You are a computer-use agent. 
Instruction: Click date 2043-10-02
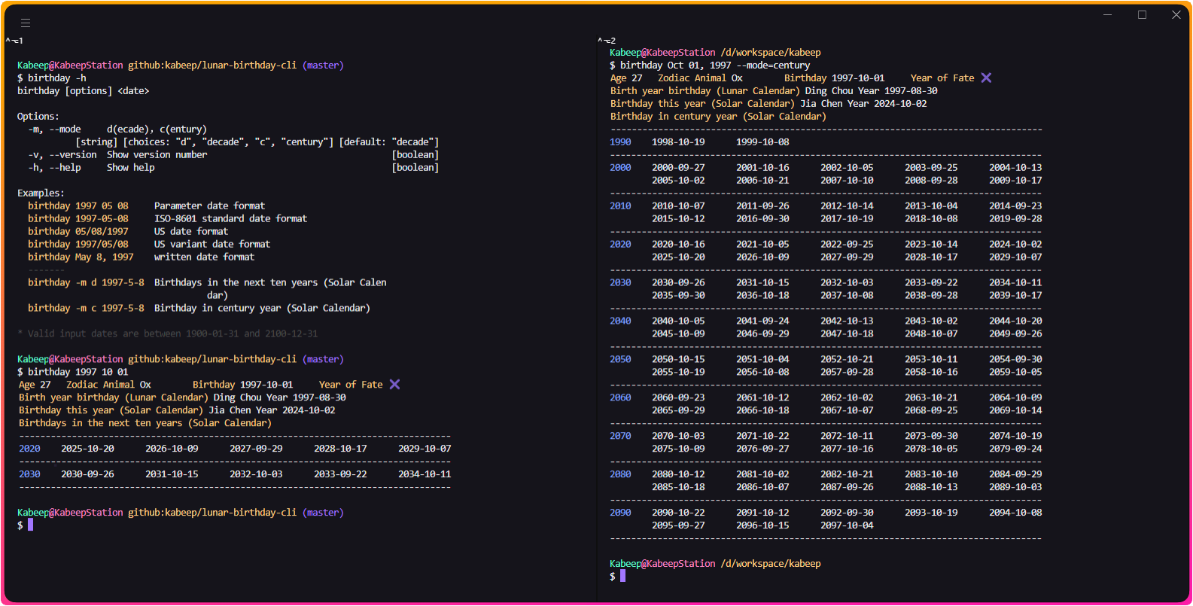pyautogui.click(x=931, y=321)
